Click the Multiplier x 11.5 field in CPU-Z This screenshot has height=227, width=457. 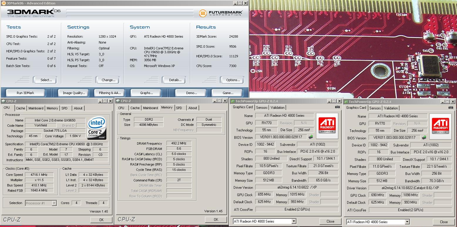coord(39,180)
